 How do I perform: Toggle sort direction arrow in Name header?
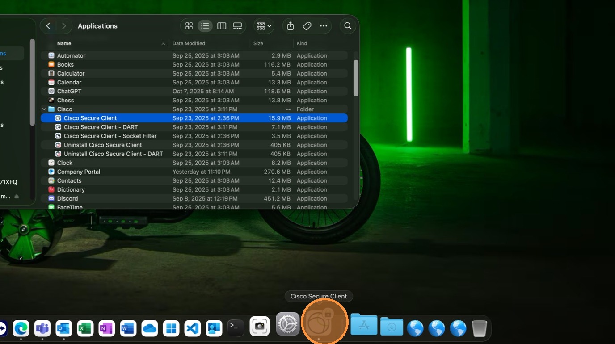[x=163, y=44]
